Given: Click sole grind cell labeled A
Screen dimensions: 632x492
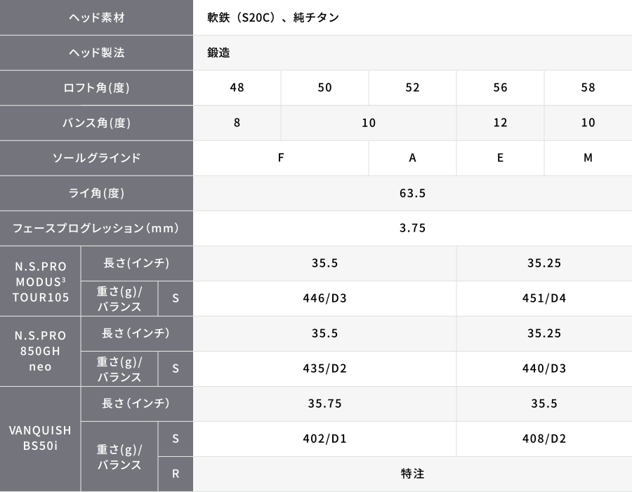Looking at the screenshot, I should [412, 157].
